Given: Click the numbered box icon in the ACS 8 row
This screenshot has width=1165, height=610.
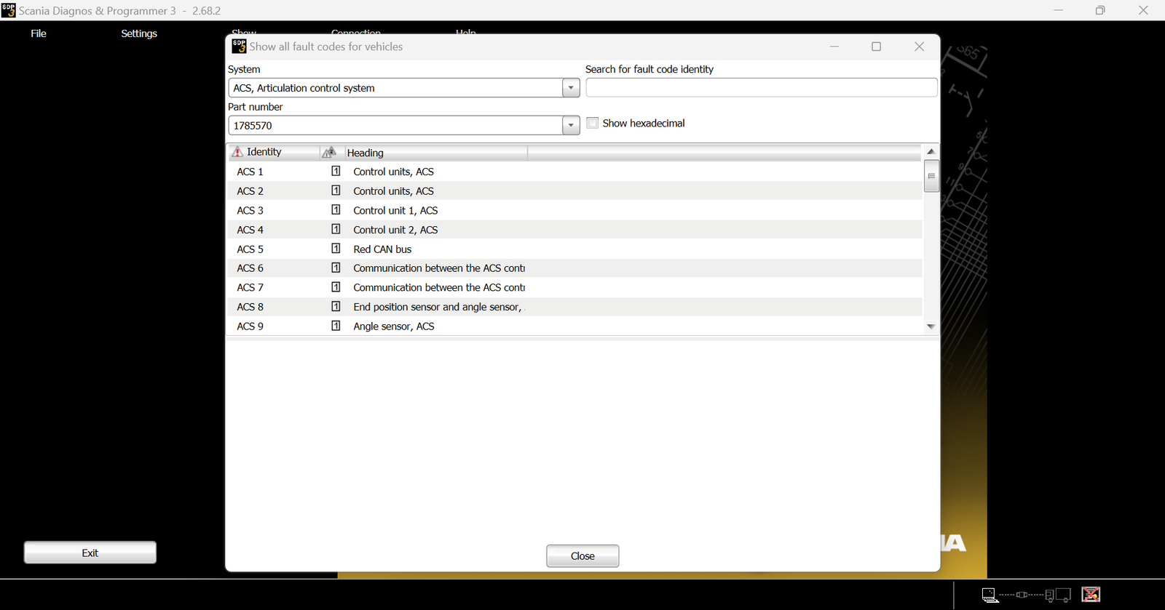Looking at the screenshot, I should [x=336, y=306].
